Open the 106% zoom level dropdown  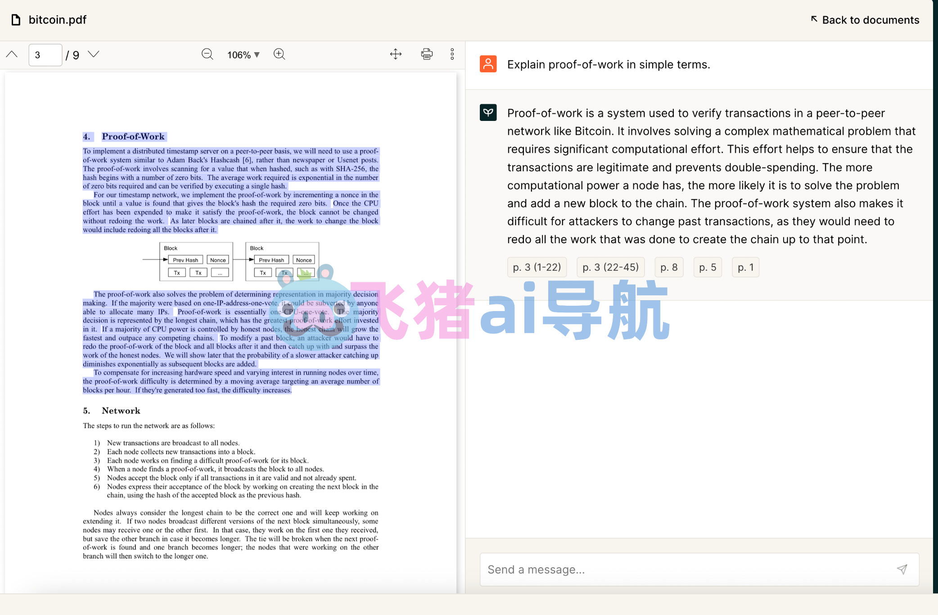[x=244, y=55]
